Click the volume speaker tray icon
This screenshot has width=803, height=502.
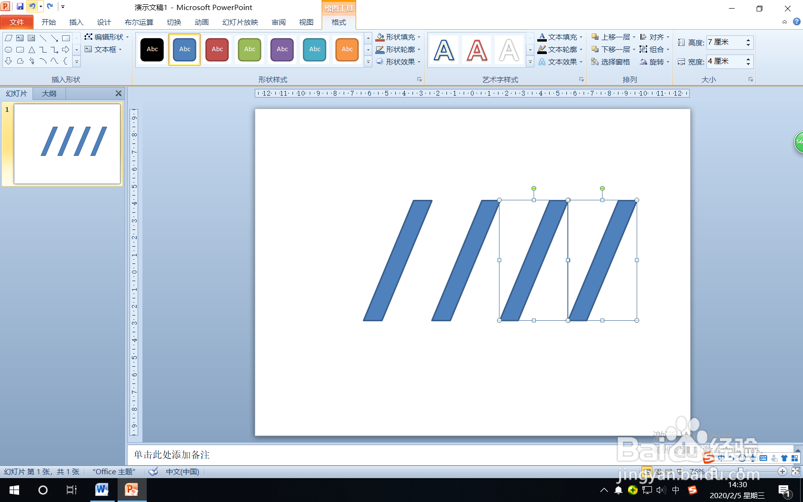(661, 490)
